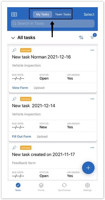Open Synchronize in bottom navigation
Viewport: 105px width, 200px height.
coord(64,187)
